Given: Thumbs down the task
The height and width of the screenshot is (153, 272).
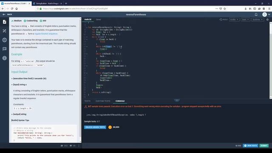Looking at the screenshot, I should 71,146.
